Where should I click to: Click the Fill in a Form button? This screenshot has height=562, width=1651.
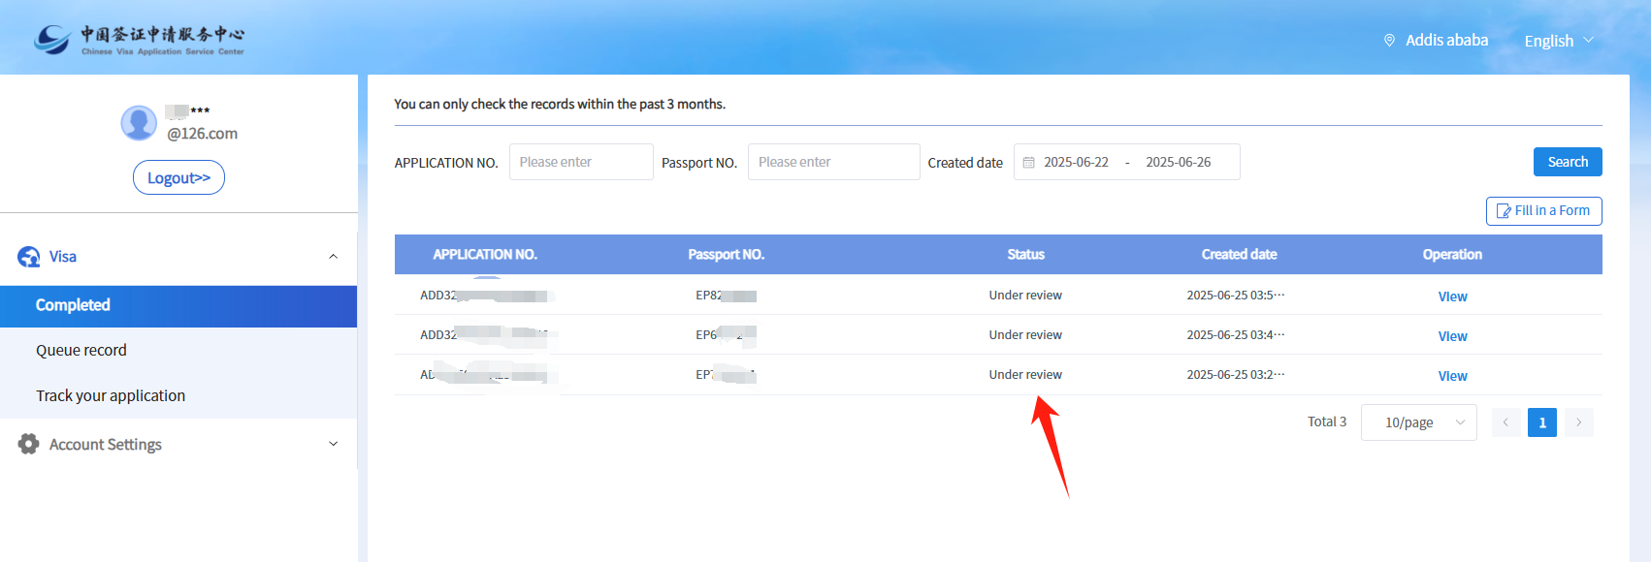coord(1543,211)
